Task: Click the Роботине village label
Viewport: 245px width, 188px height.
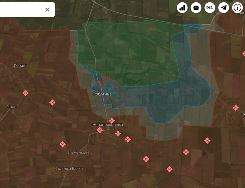Action: 102,94
